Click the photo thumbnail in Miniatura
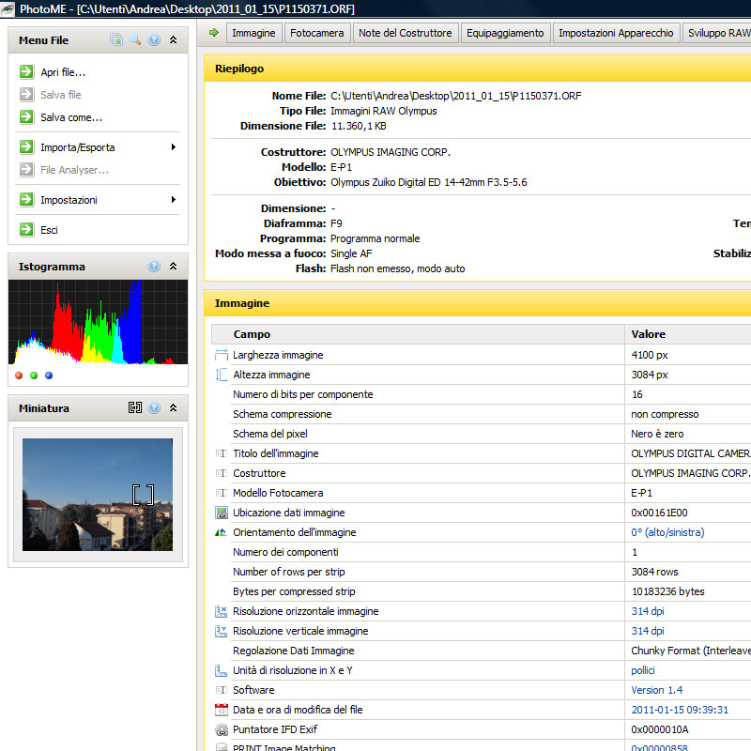Image resolution: width=751 pixels, height=751 pixels. [x=98, y=495]
